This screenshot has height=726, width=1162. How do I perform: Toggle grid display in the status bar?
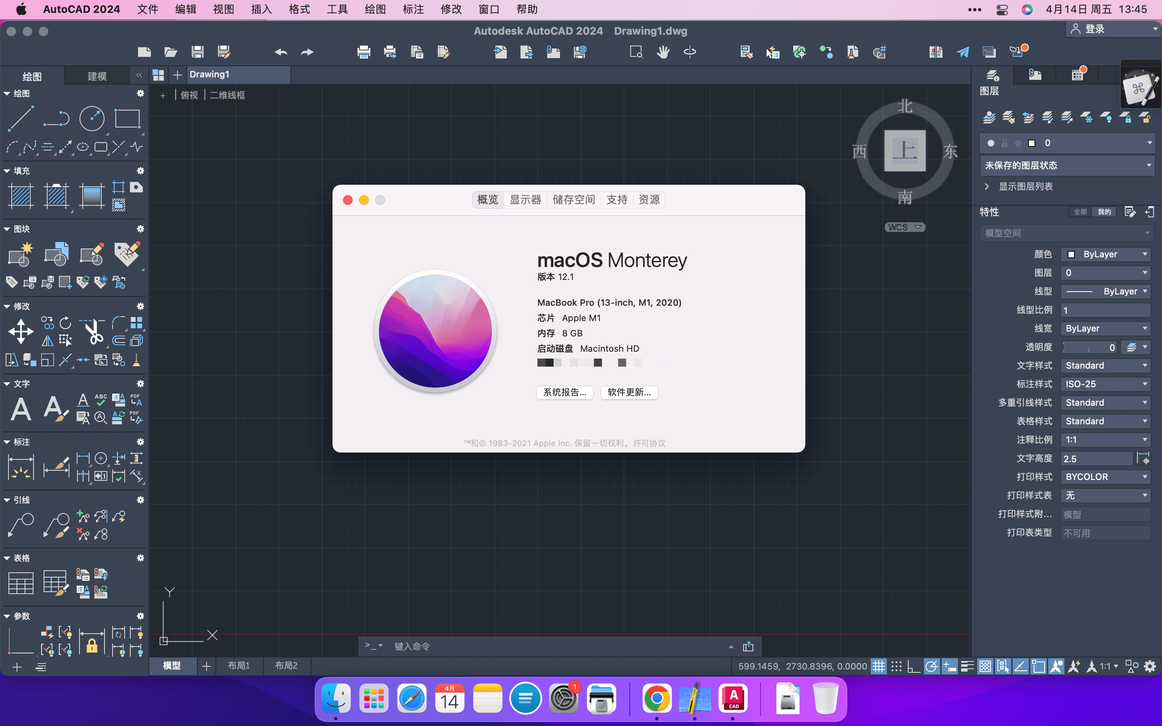[x=878, y=666]
